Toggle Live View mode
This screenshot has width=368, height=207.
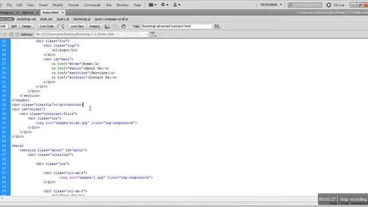pos(77,26)
